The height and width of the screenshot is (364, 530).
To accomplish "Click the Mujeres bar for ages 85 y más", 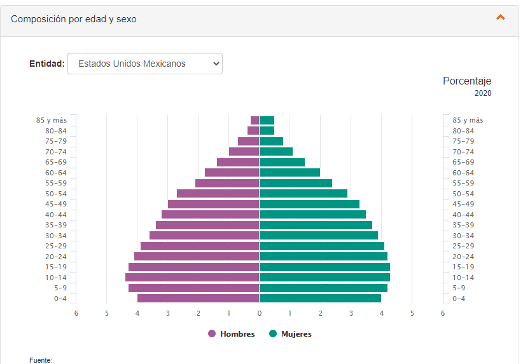I will tap(267, 120).
